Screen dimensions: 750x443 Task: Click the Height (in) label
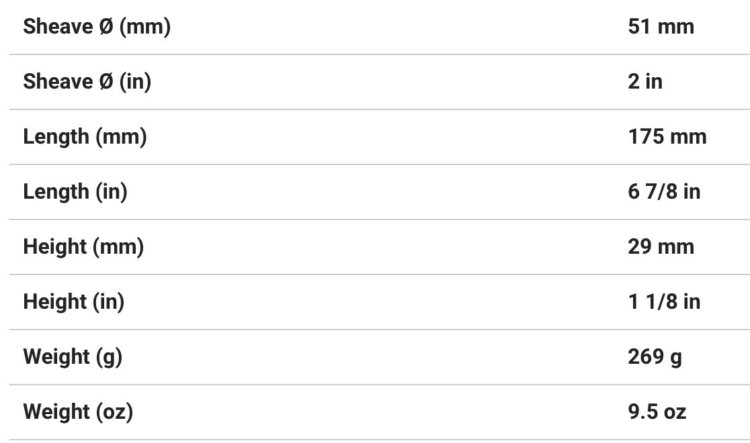point(74,302)
